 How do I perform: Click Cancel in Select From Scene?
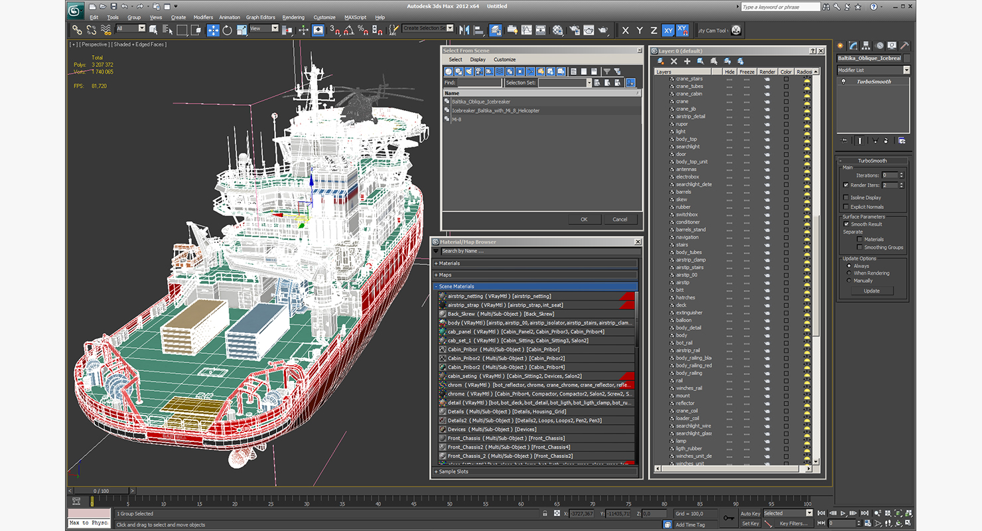pos(620,219)
